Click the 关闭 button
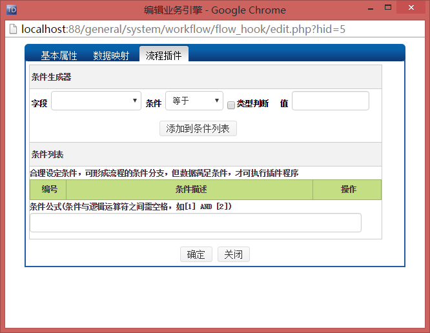The height and width of the screenshot is (333, 430). [234, 254]
